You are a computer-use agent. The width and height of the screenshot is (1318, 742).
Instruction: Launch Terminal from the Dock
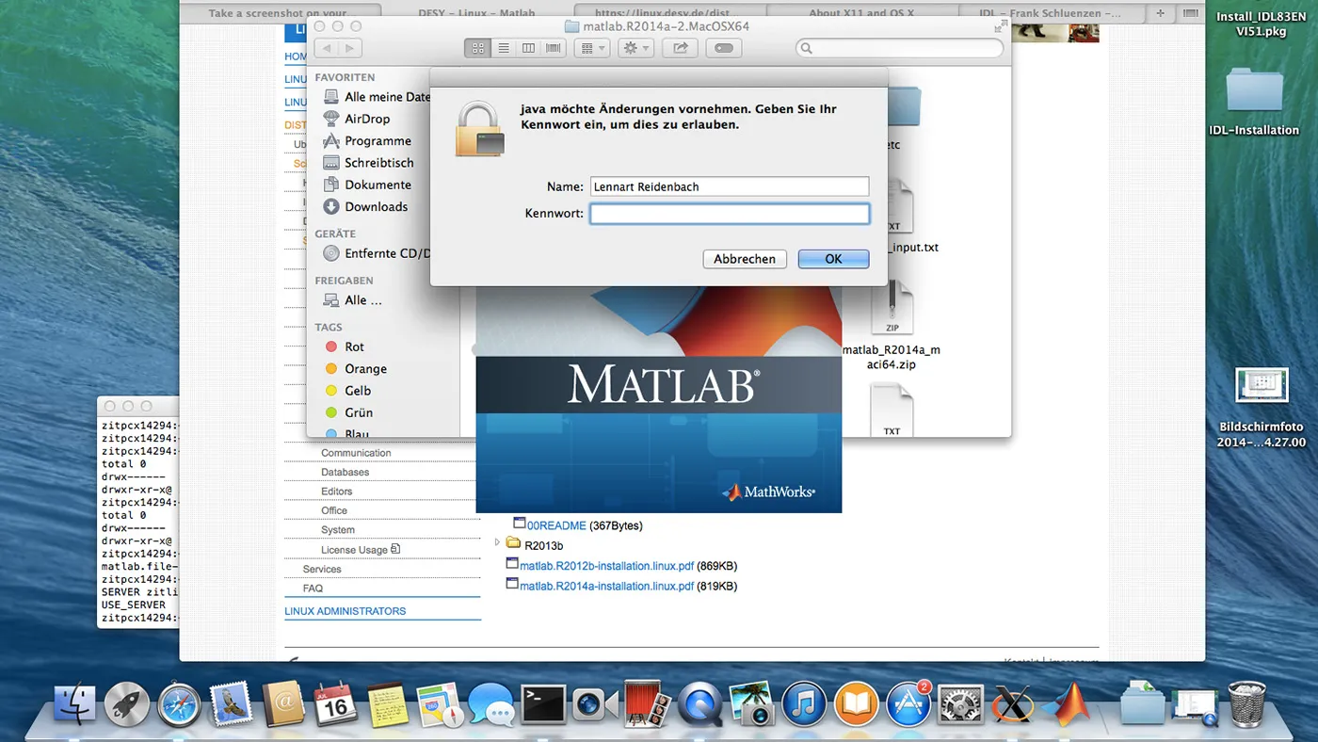(543, 703)
